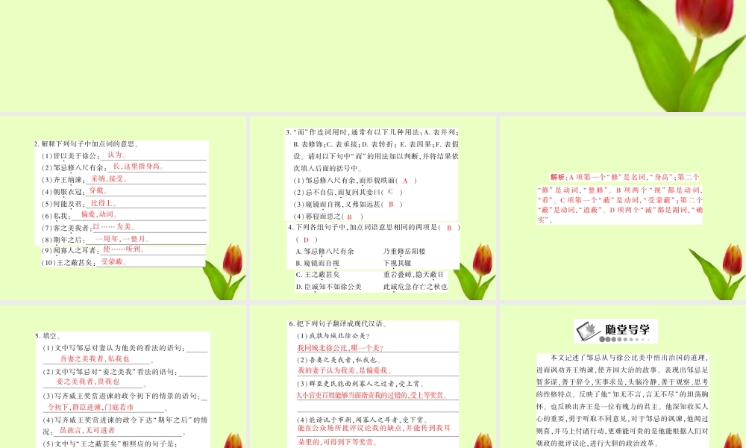Click the line (2) 邹忌修八尺有余 in question 2

click(74, 167)
